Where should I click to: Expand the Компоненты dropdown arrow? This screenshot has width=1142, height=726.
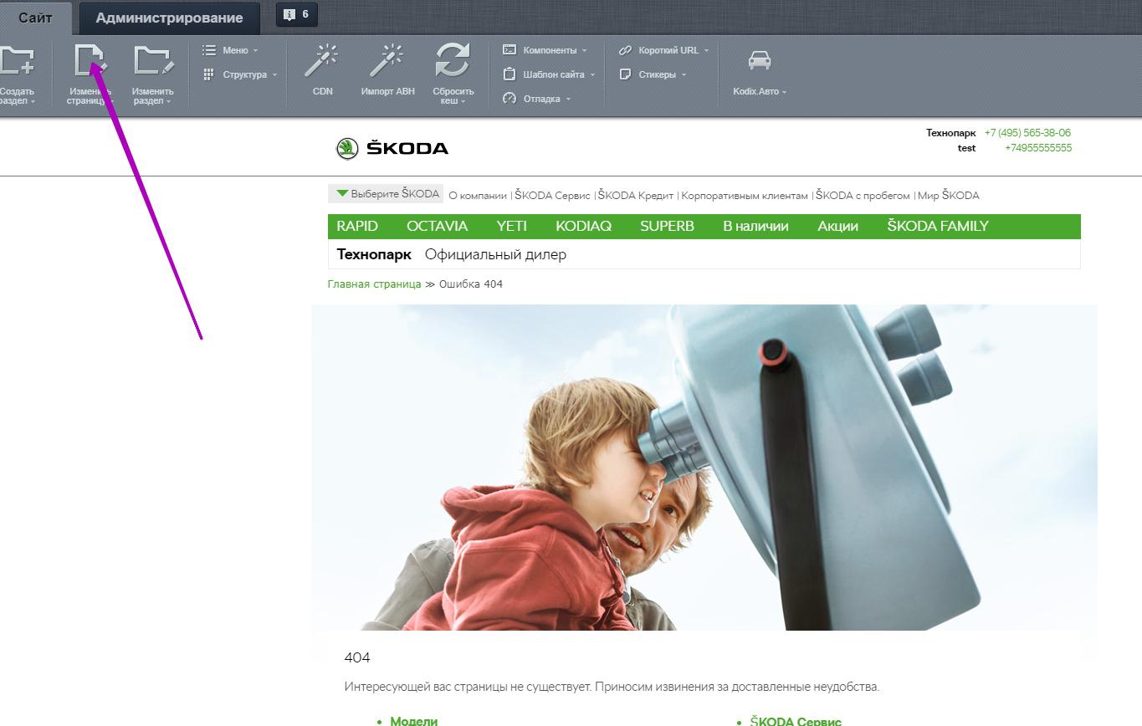click(x=584, y=51)
